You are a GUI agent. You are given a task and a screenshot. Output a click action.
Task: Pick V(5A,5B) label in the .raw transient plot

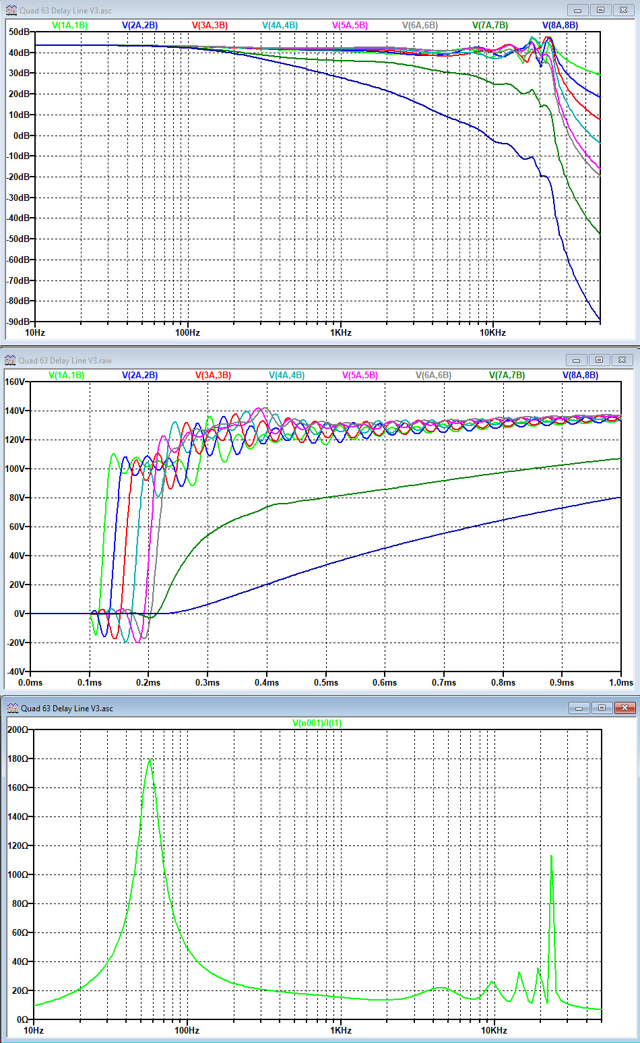click(360, 375)
